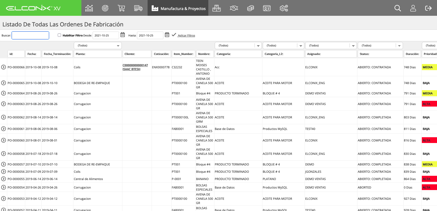Open the user profile icon
This screenshot has height=211, width=437.
coord(413,8)
